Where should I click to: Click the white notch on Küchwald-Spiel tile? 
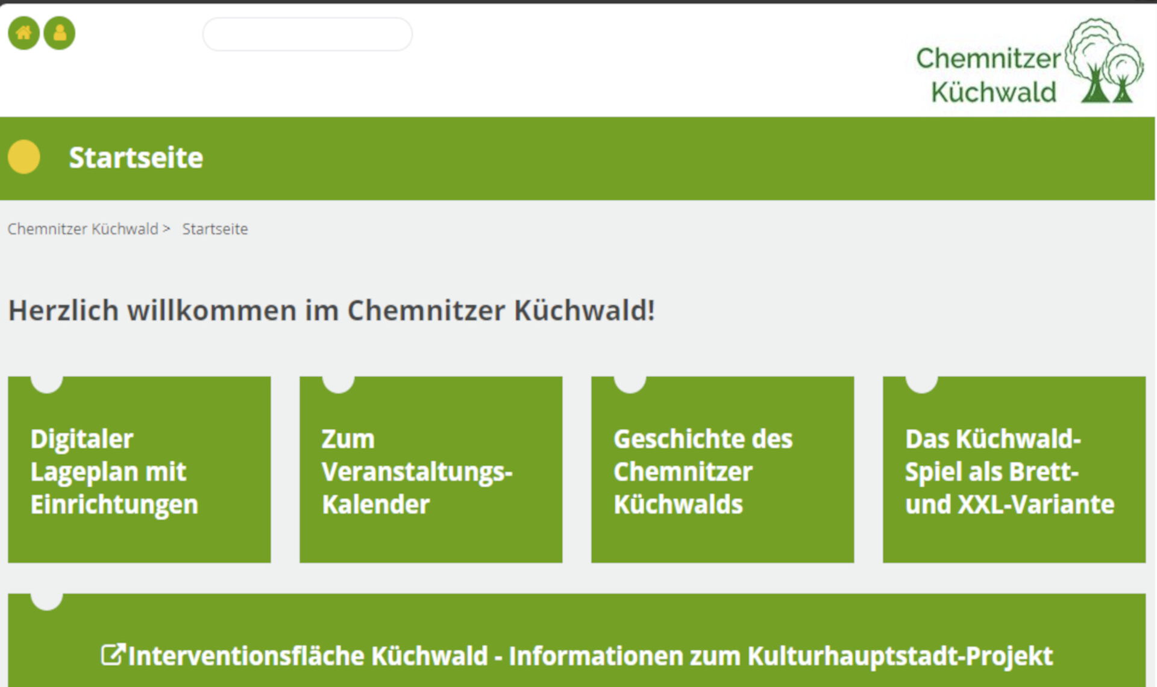921,384
